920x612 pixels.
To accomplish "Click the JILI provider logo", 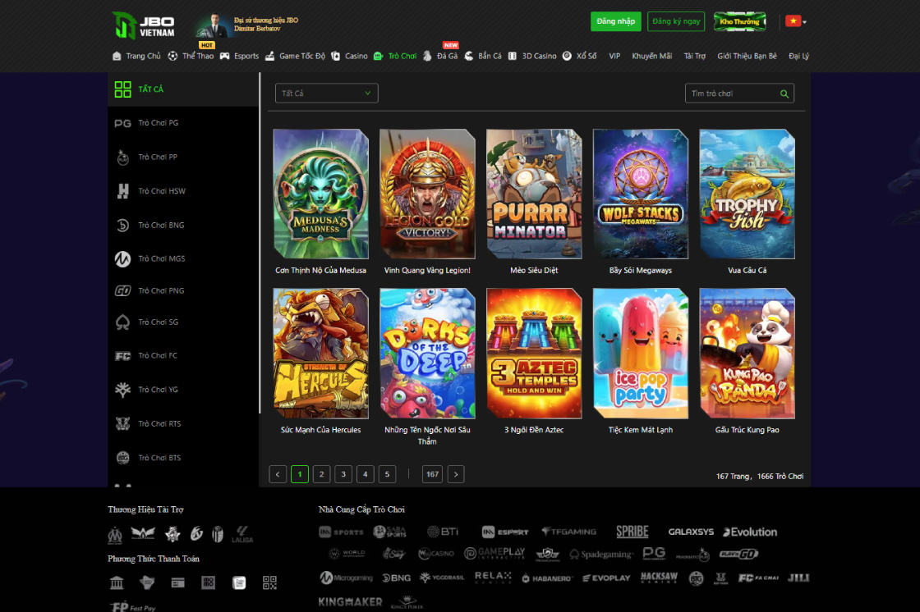I will (x=798, y=578).
